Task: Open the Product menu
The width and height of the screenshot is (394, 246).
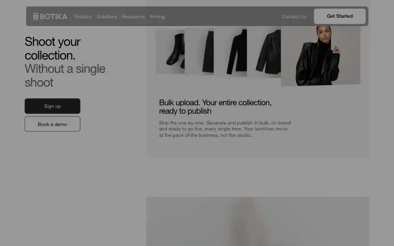Action: pyautogui.click(x=83, y=17)
